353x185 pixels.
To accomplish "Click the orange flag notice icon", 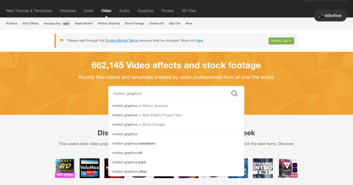I will pyautogui.click(x=61, y=40).
